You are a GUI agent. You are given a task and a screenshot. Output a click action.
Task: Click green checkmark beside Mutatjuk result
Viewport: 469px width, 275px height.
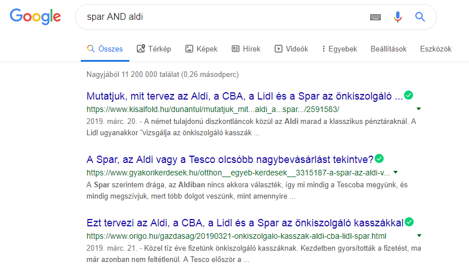[x=409, y=95]
